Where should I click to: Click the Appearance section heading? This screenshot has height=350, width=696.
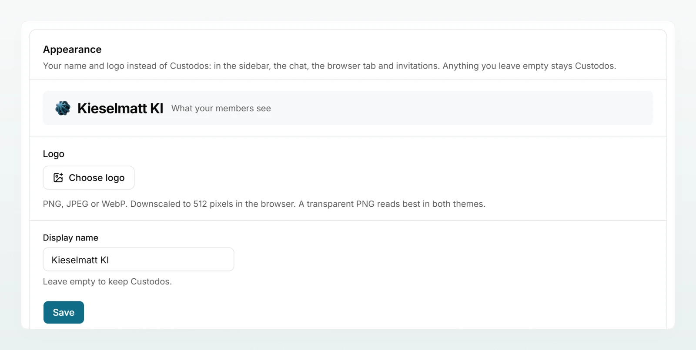coord(72,50)
